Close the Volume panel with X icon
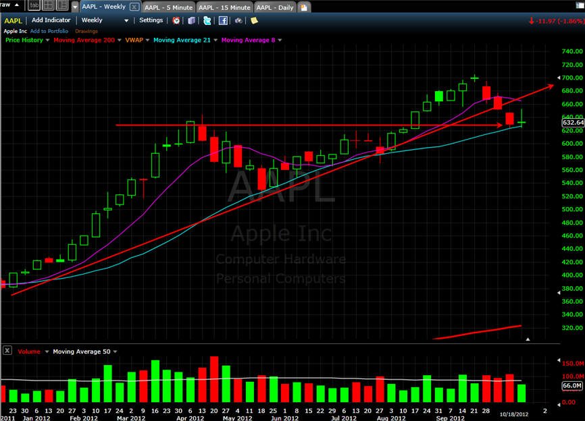The width and height of the screenshot is (585, 421). [x=7, y=351]
